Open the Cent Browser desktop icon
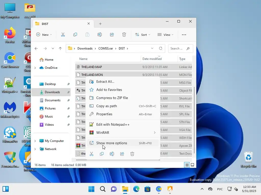Viewport: 261px width, 195px height. pos(10,60)
